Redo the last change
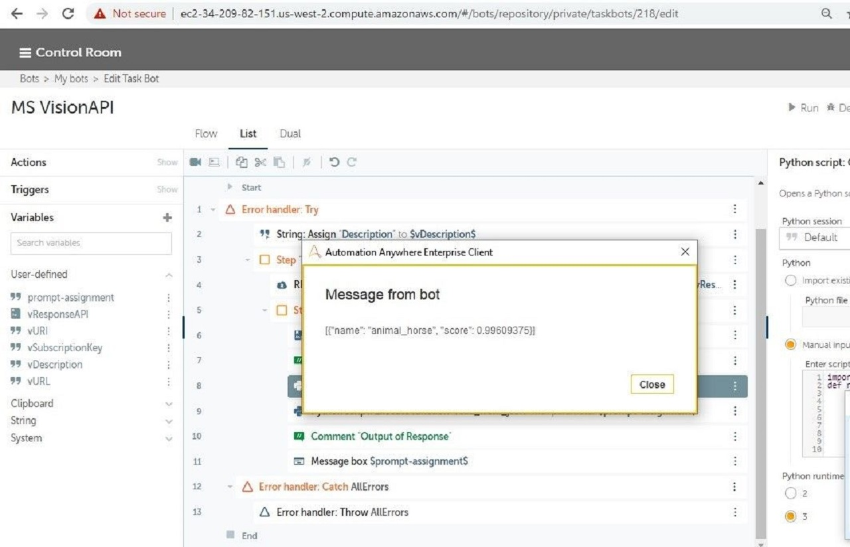 pos(351,162)
